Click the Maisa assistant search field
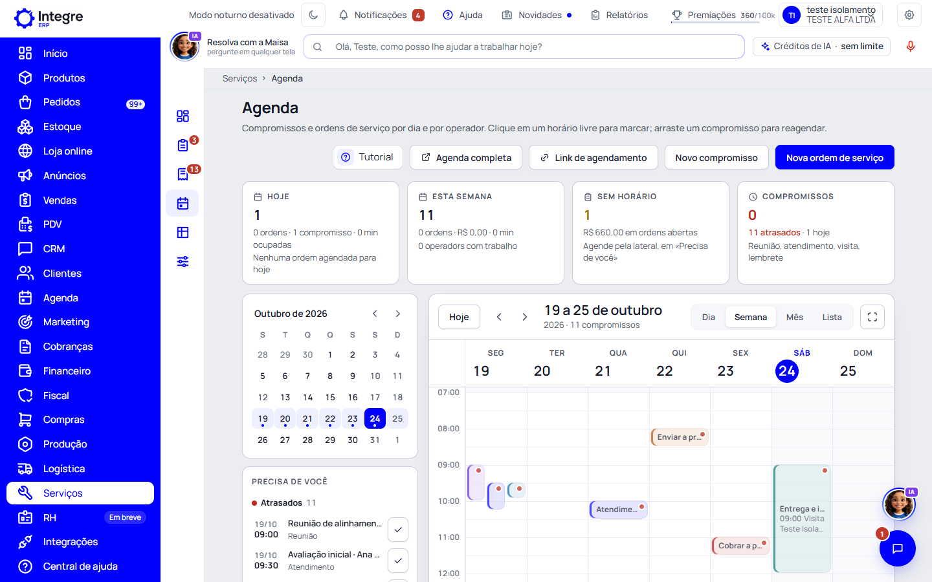932x582 pixels. [x=524, y=47]
